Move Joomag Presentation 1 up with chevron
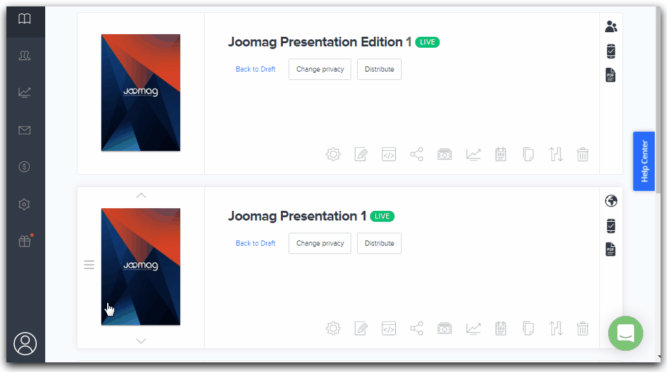 pyautogui.click(x=141, y=195)
